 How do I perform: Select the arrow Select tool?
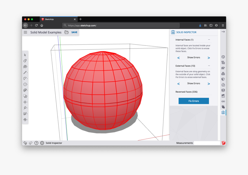point(25,55)
